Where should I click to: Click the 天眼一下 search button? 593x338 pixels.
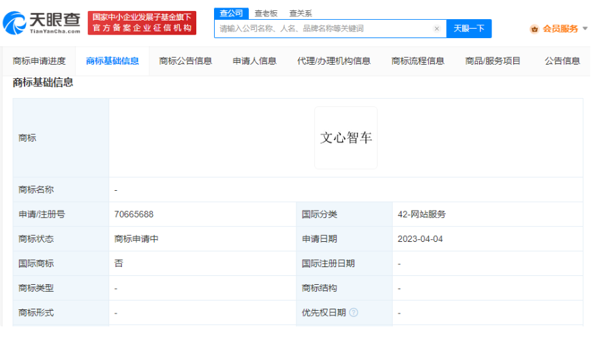coord(468,29)
